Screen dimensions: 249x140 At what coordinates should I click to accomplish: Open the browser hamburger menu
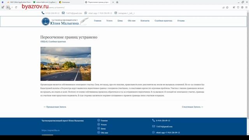[246, 7]
